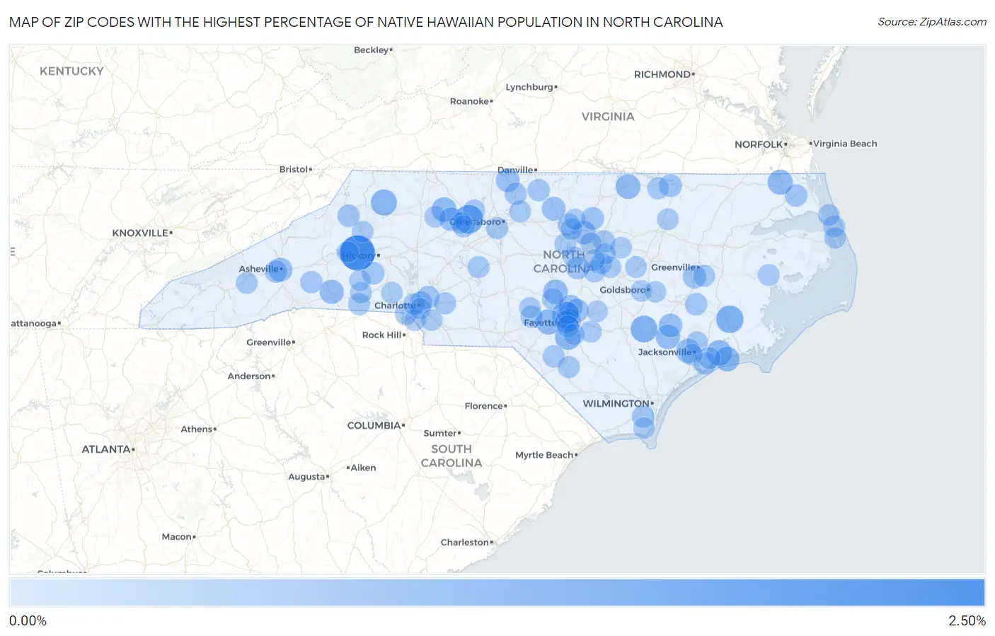995x636 pixels.
Task: Click the Rock Hill label
Action: [382, 335]
